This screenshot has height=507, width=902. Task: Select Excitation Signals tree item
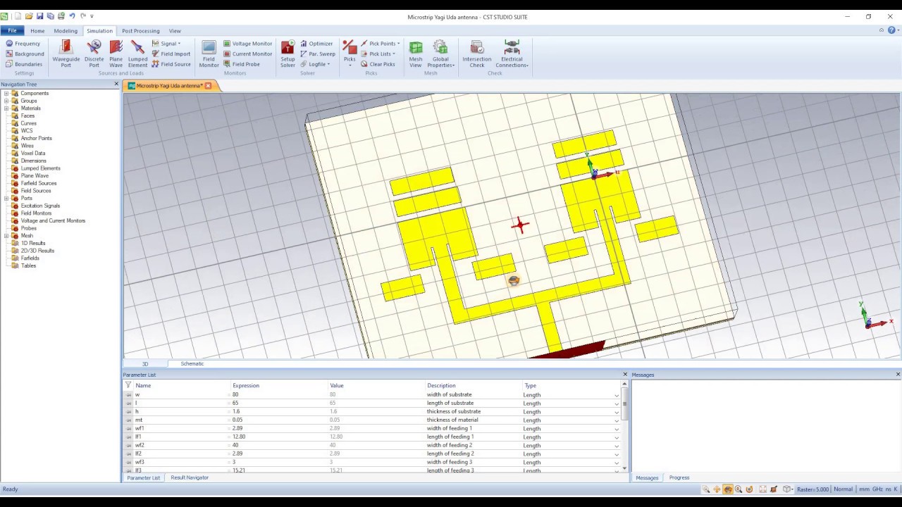(x=40, y=206)
